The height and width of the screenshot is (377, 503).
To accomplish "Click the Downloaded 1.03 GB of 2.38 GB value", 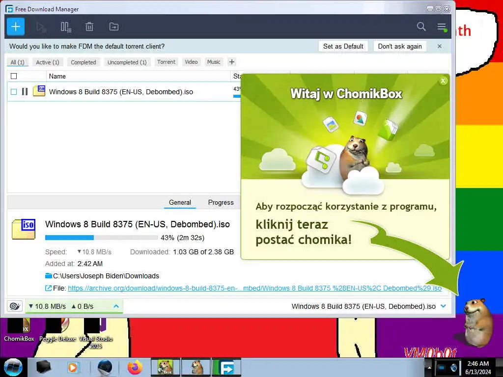I will [x=203, y=252].
